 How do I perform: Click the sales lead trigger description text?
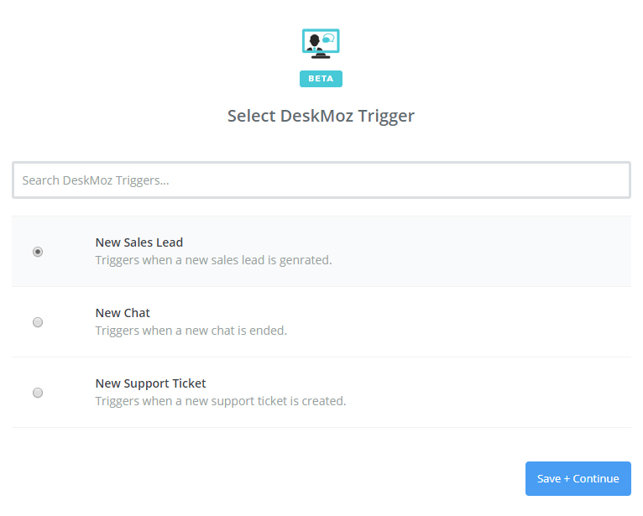[214, 260]
